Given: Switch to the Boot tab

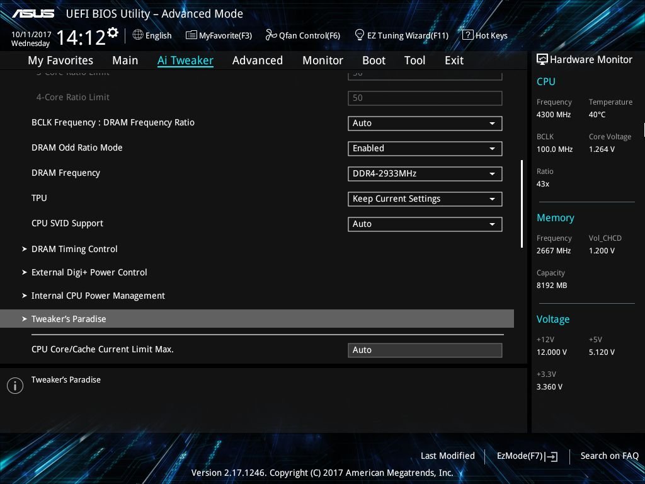Looking at the screenshot, I should (x=374, y=60).
